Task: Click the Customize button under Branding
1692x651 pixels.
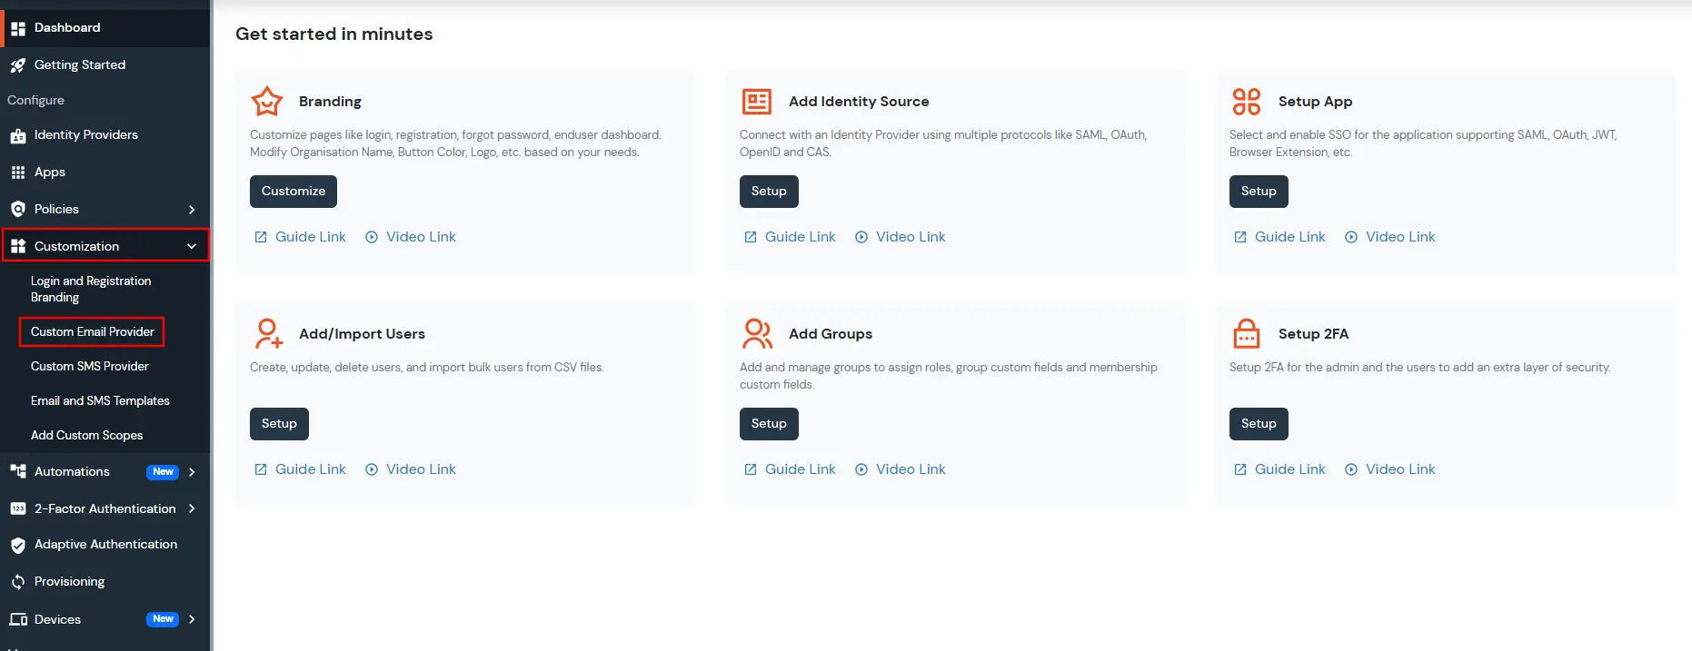Action: 294,192
